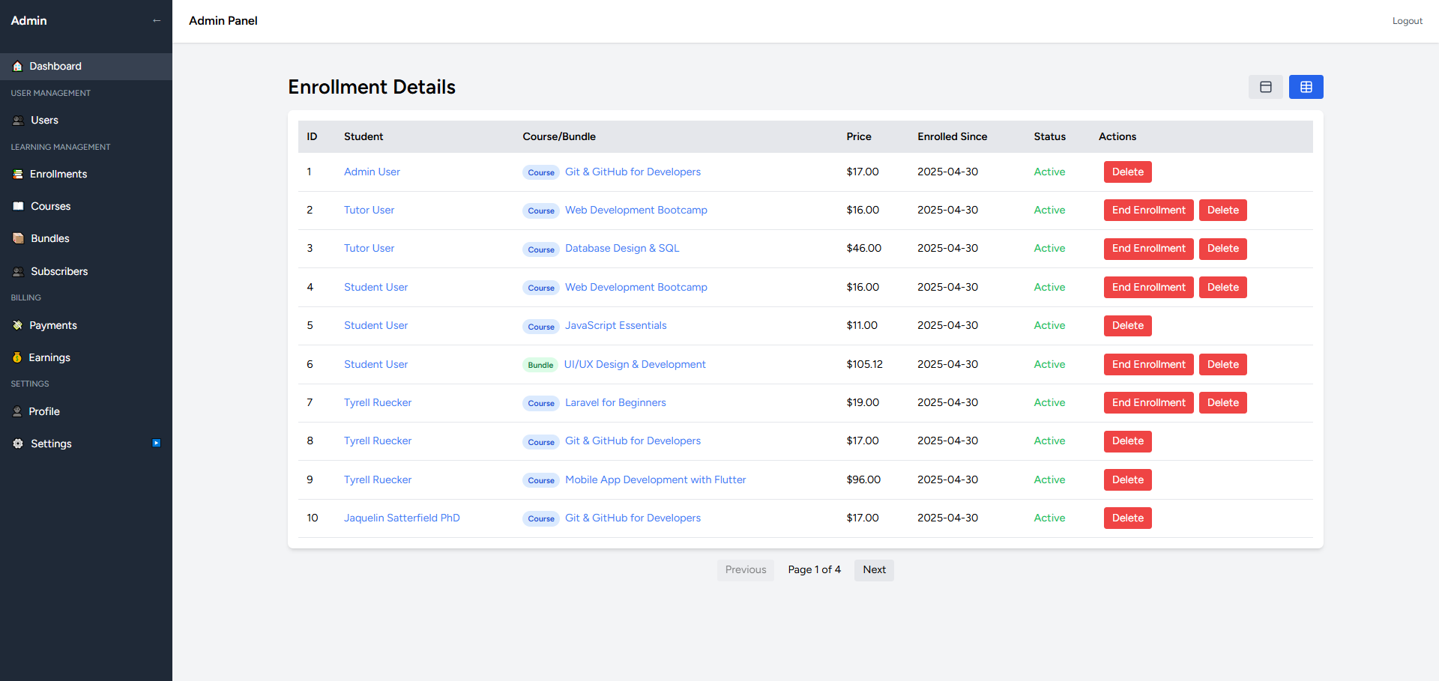The height and width of the screenshot is (681, 1439).
Task: End Enrollment for row 2 Web Development Bootcamp
Action: click(1148, 211)
